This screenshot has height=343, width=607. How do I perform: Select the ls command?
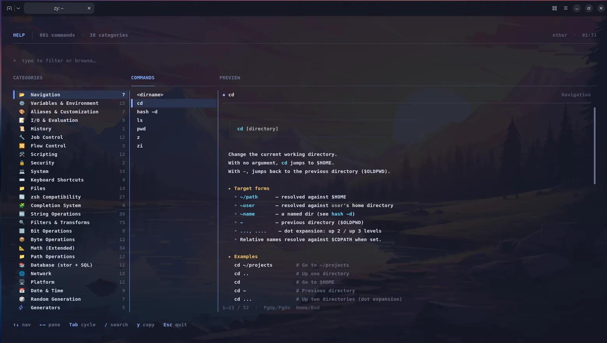click(x=174, y=120)
